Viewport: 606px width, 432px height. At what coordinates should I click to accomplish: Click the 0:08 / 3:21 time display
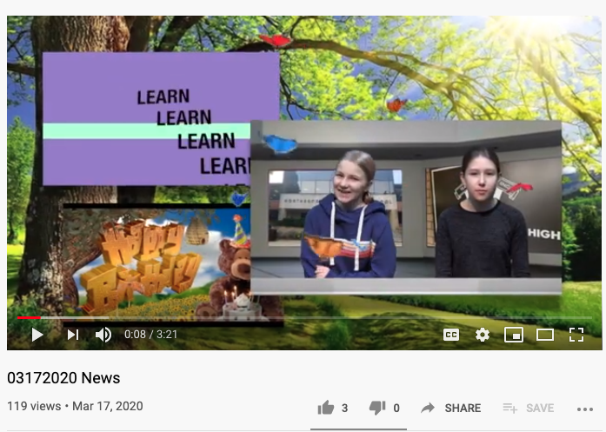pos(150,335)
